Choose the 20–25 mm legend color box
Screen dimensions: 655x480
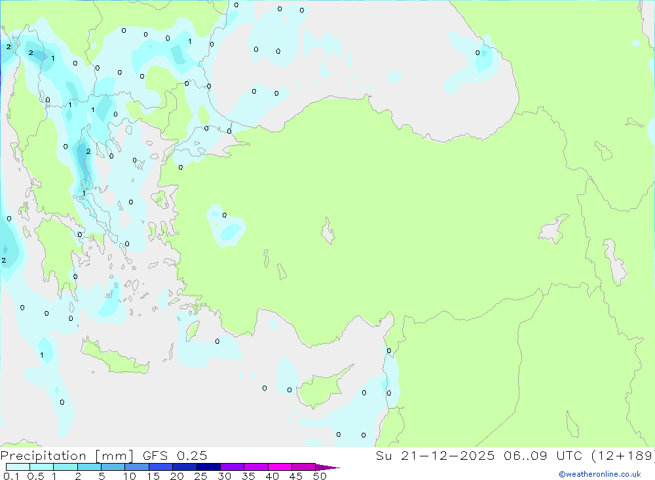point(185,467)
